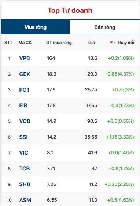Click the Mã CK column header

click(x=25, y=43)
